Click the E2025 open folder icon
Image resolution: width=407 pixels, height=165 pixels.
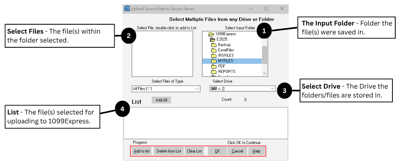click(x=212, y=39)
